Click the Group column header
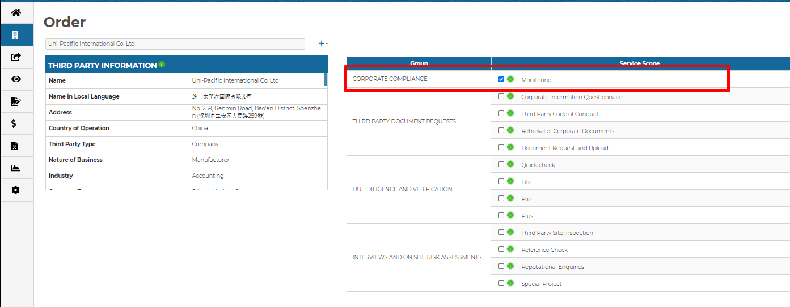The width and height of the screenshot is (790, 307). tap(419, 63)
